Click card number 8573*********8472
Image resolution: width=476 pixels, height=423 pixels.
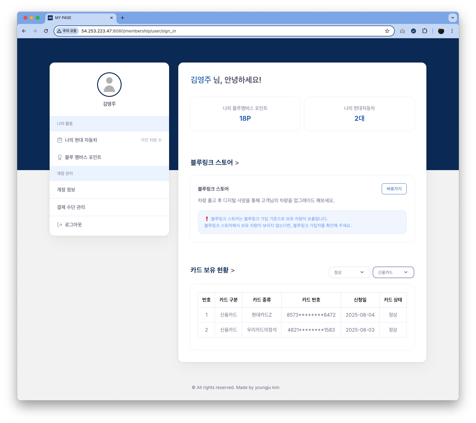pos(311,315)
